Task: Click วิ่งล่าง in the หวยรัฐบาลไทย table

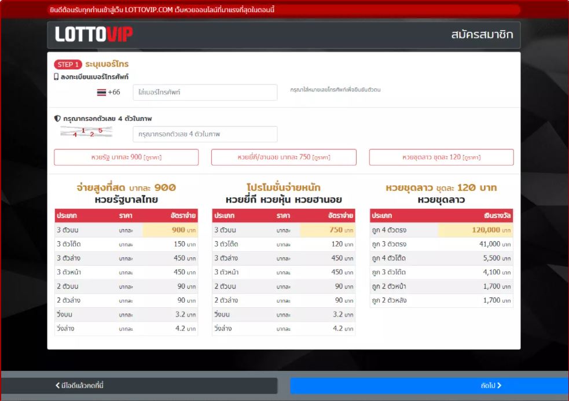Action: 65,329
